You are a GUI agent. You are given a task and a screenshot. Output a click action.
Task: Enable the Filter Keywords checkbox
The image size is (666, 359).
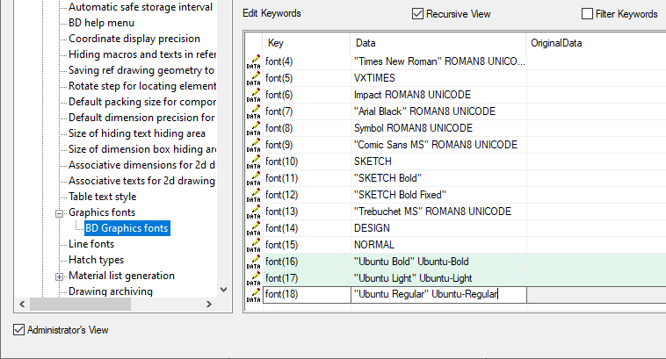(588, 14)
